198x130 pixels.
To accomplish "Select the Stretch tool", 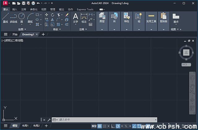I will click(46, 24).
